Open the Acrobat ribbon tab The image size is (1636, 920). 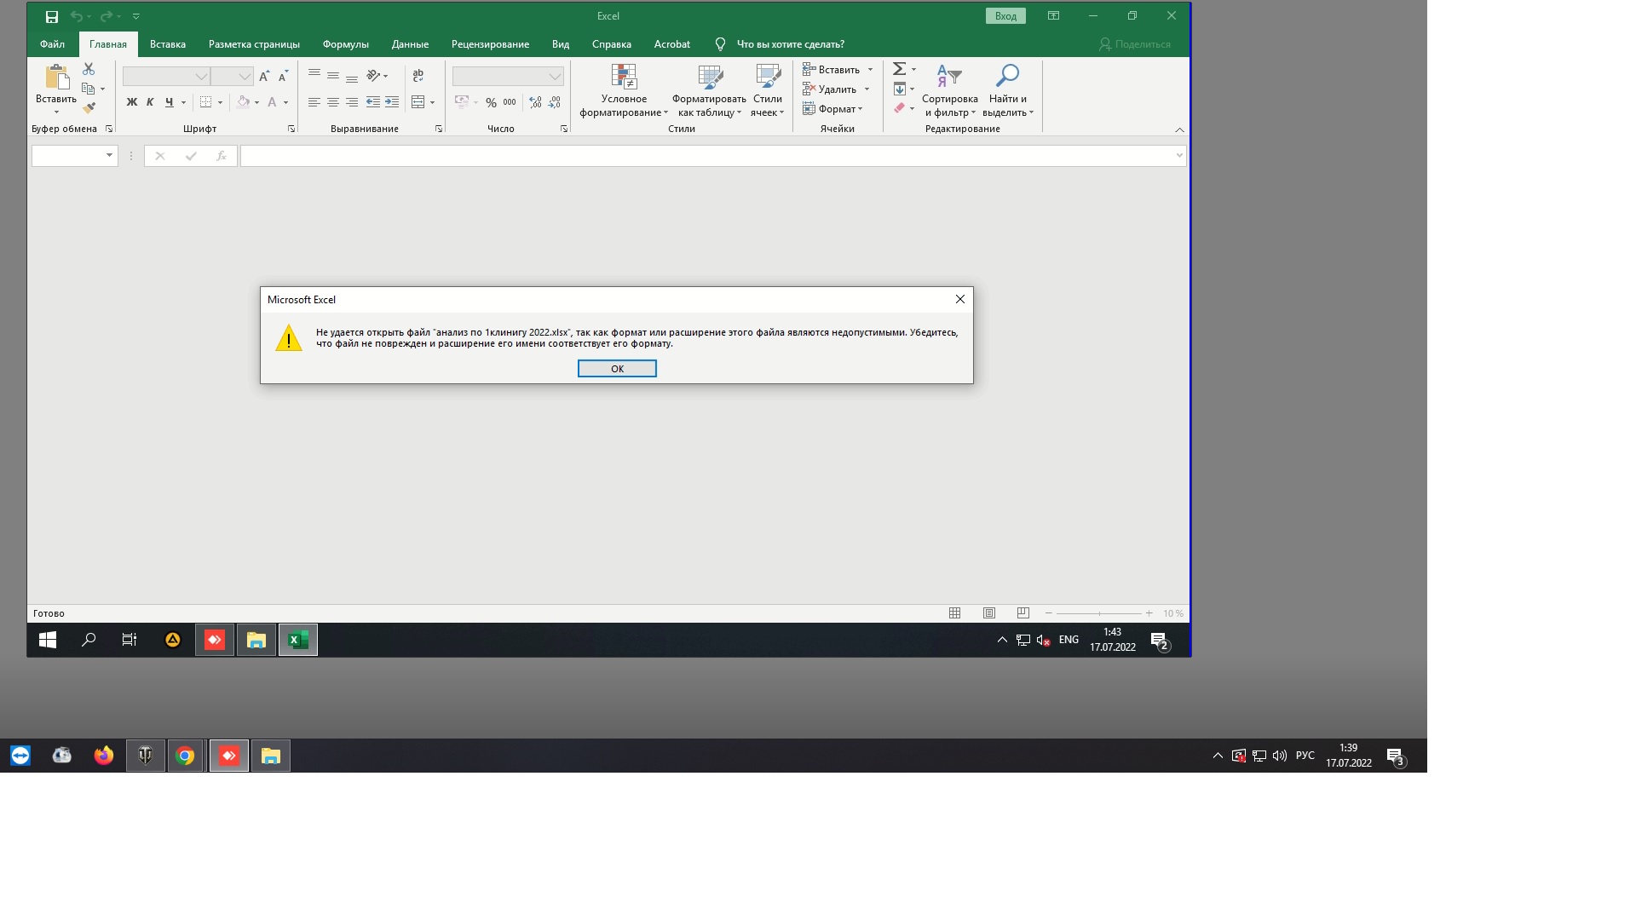[672, 44]
